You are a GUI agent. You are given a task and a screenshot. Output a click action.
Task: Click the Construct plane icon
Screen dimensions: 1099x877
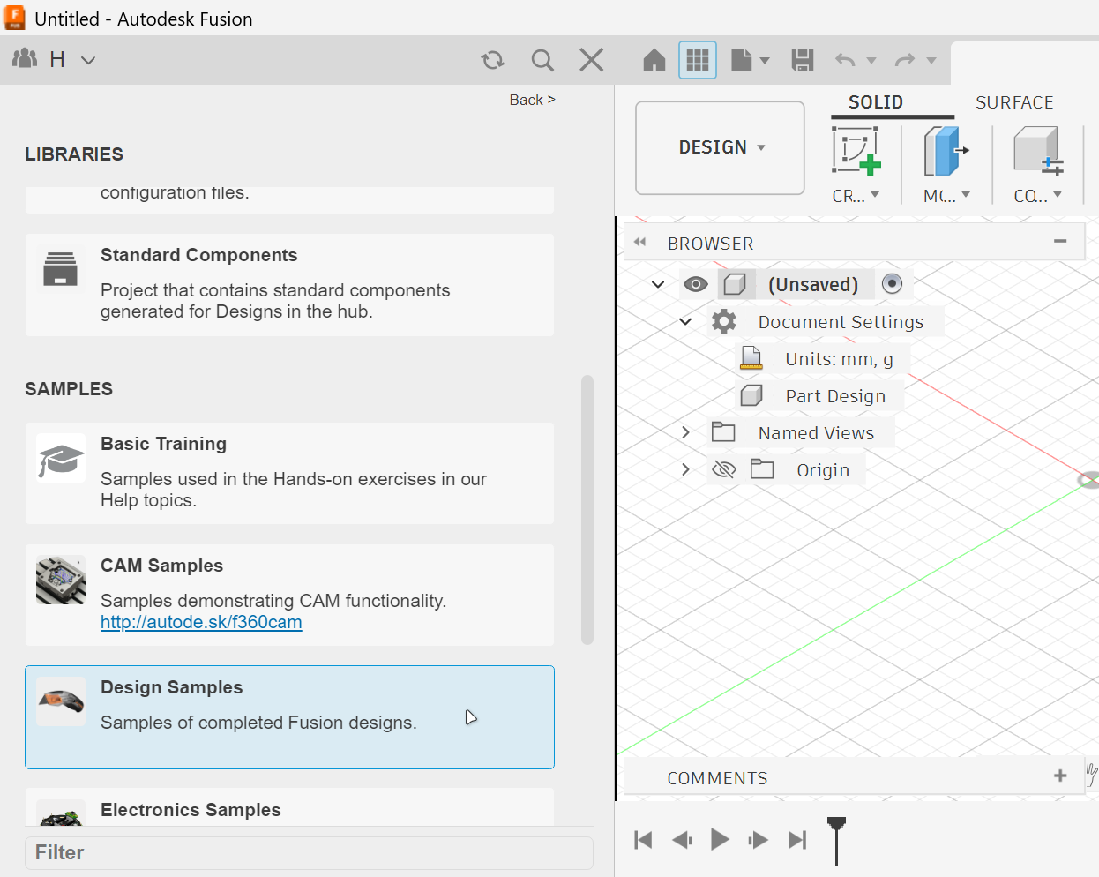pyautogui.click(x=1038, y=151)
